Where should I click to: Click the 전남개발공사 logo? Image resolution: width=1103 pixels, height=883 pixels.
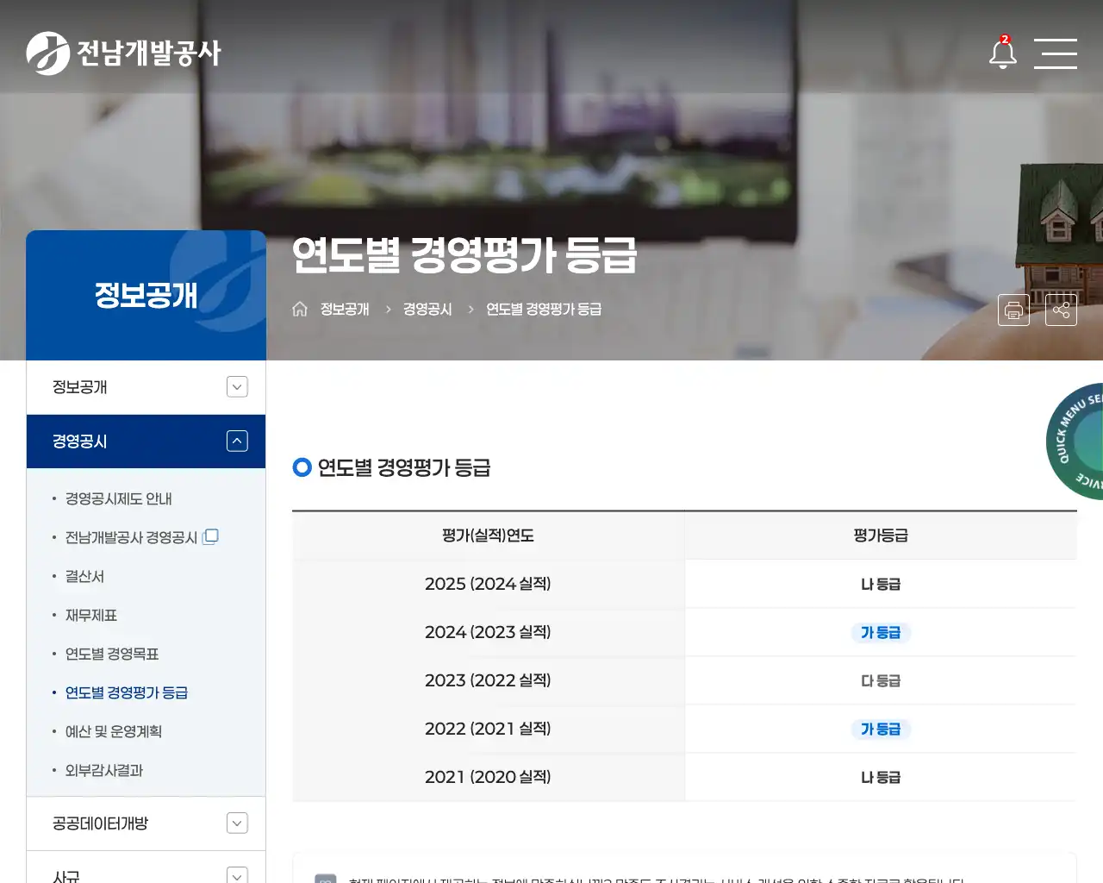(x=123, y=53)
